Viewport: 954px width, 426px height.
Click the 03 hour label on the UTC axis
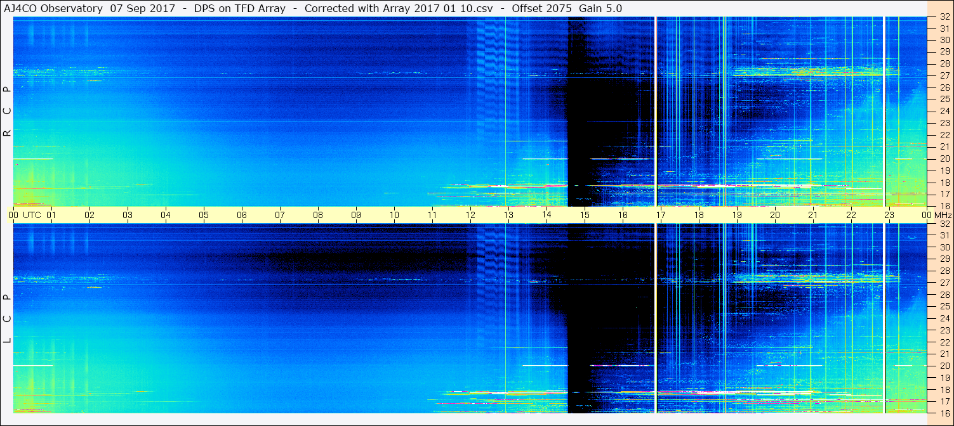click(128, 215)
